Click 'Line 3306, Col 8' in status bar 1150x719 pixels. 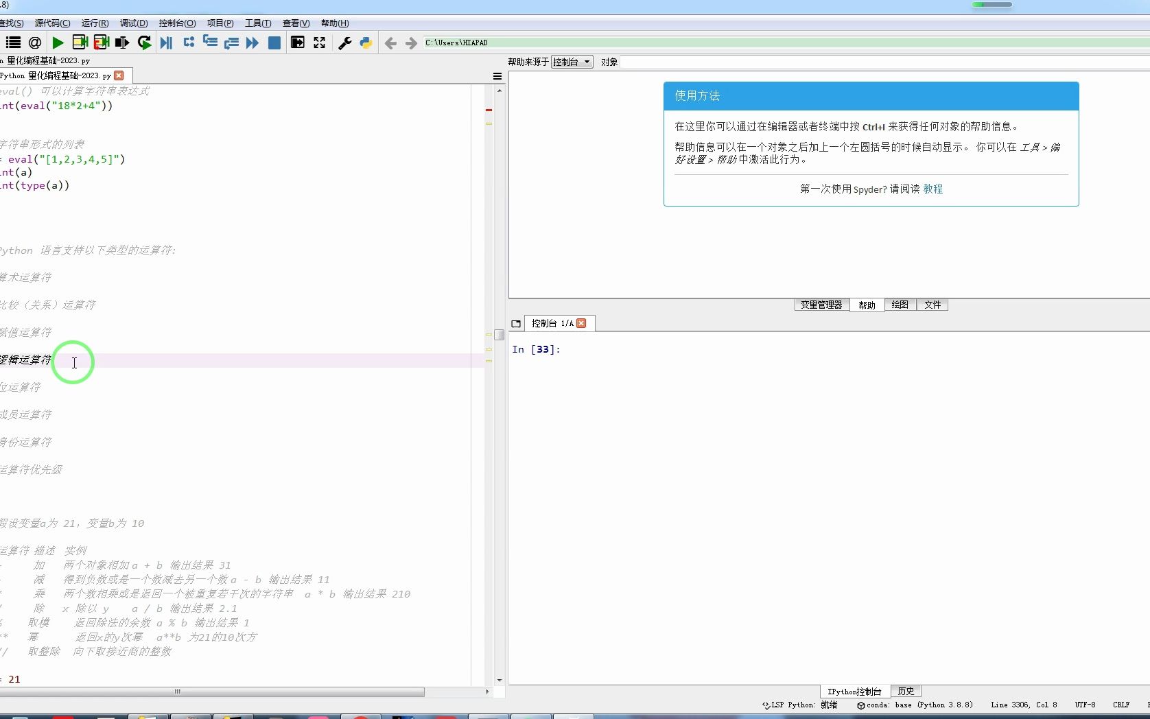pyautogui.click(x=1024, y=705)
